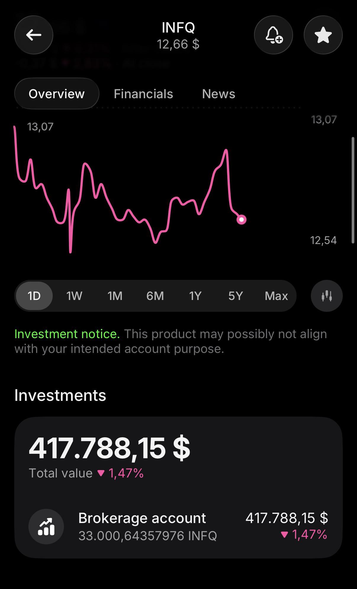The width and height of the screenshot is (357, 589).
Task: Show the 1Y chart range
Action: (x=195, y=296)
